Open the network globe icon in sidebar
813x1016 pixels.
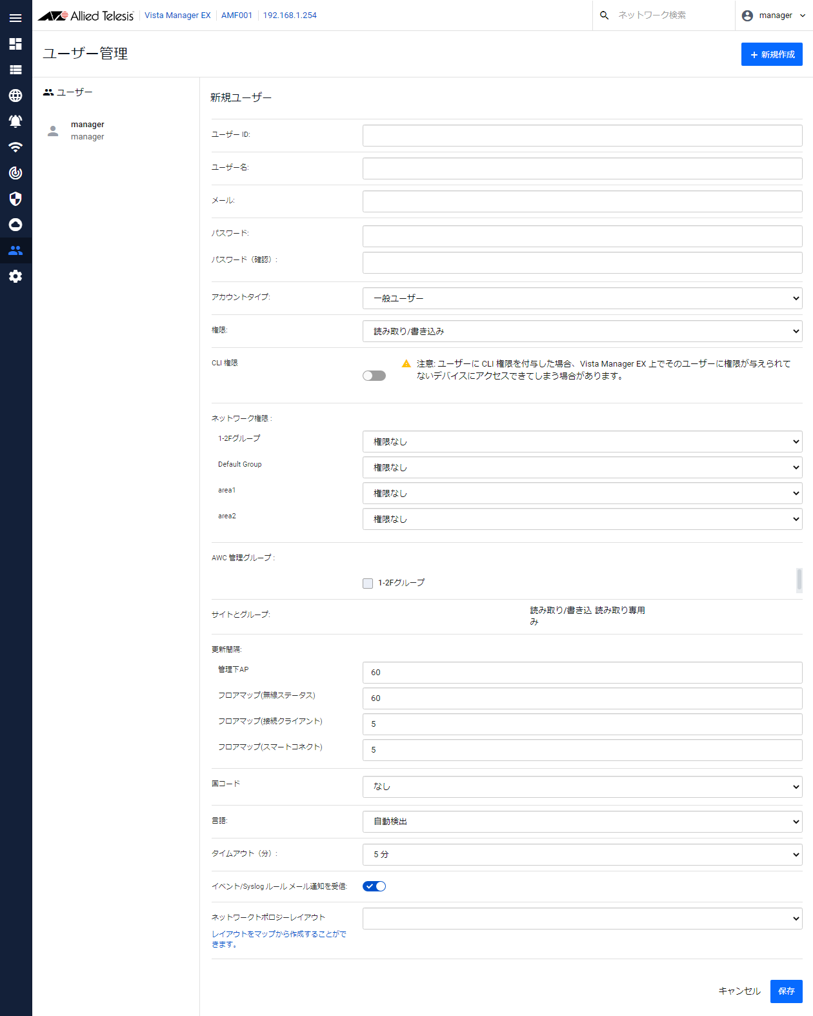15,96
